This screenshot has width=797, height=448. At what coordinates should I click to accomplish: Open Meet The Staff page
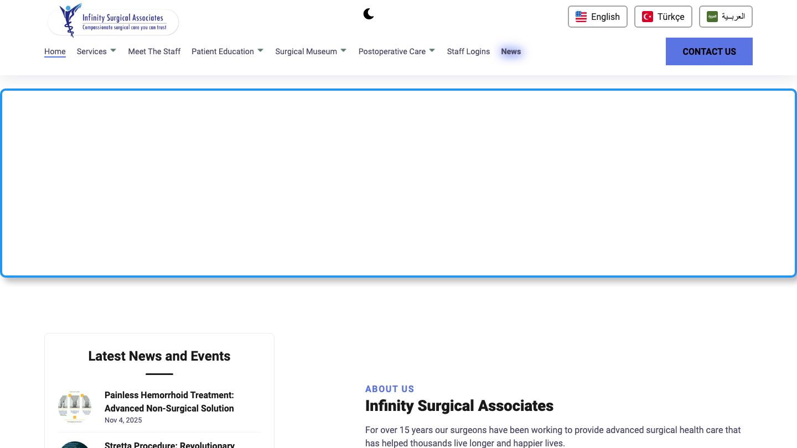click(x=154, y=51)
